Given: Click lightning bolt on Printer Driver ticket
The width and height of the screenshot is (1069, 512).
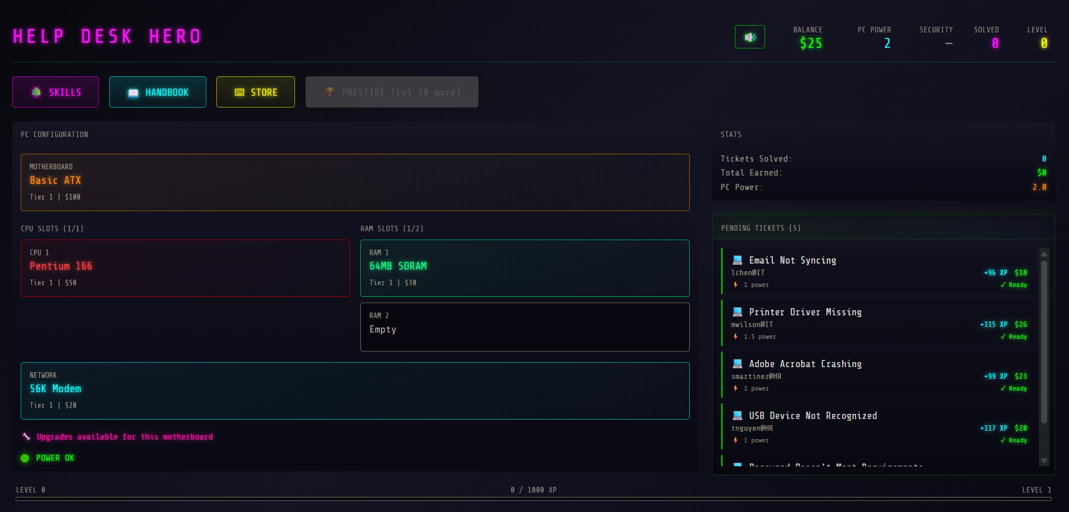Looking at the screenshot, I should pos(736,337).
